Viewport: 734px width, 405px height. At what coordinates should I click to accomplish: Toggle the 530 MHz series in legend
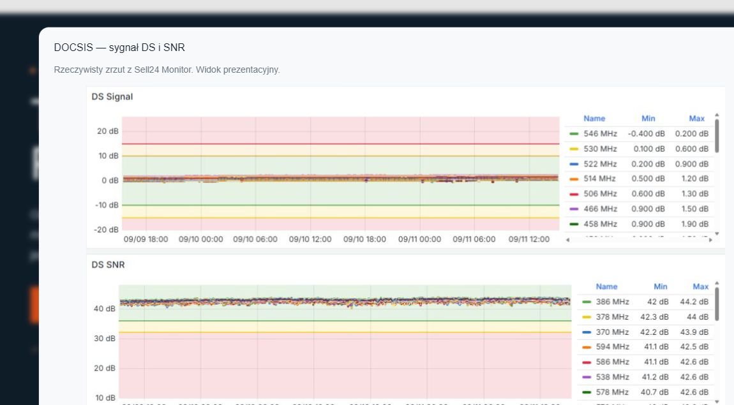(x=600, y=149)
